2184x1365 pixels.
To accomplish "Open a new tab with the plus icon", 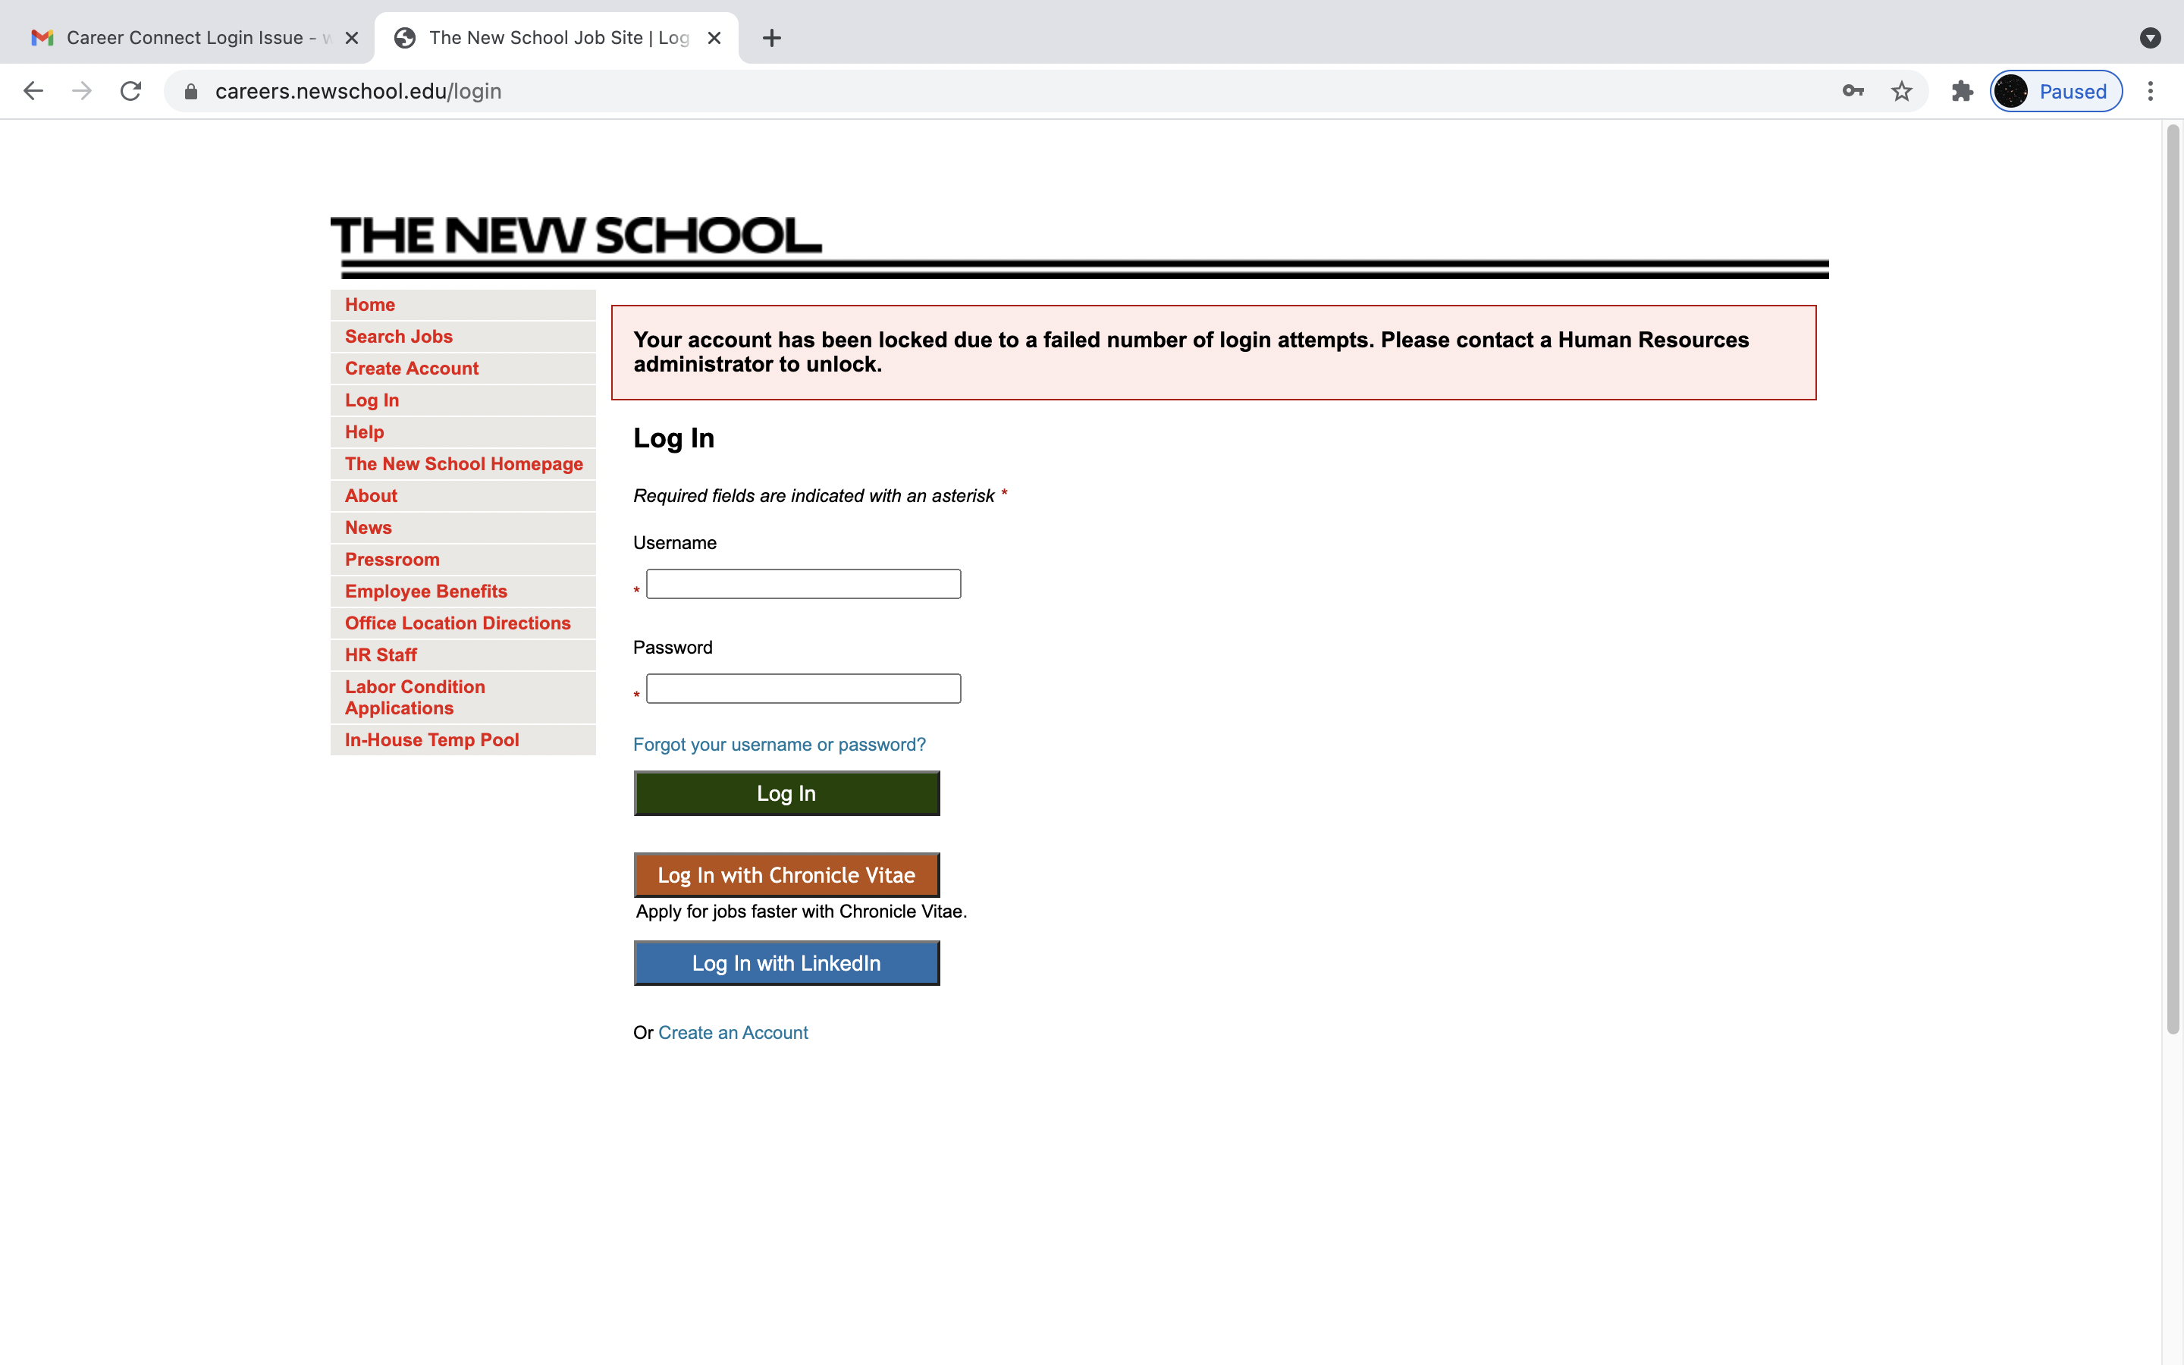I will coord(772,38).
